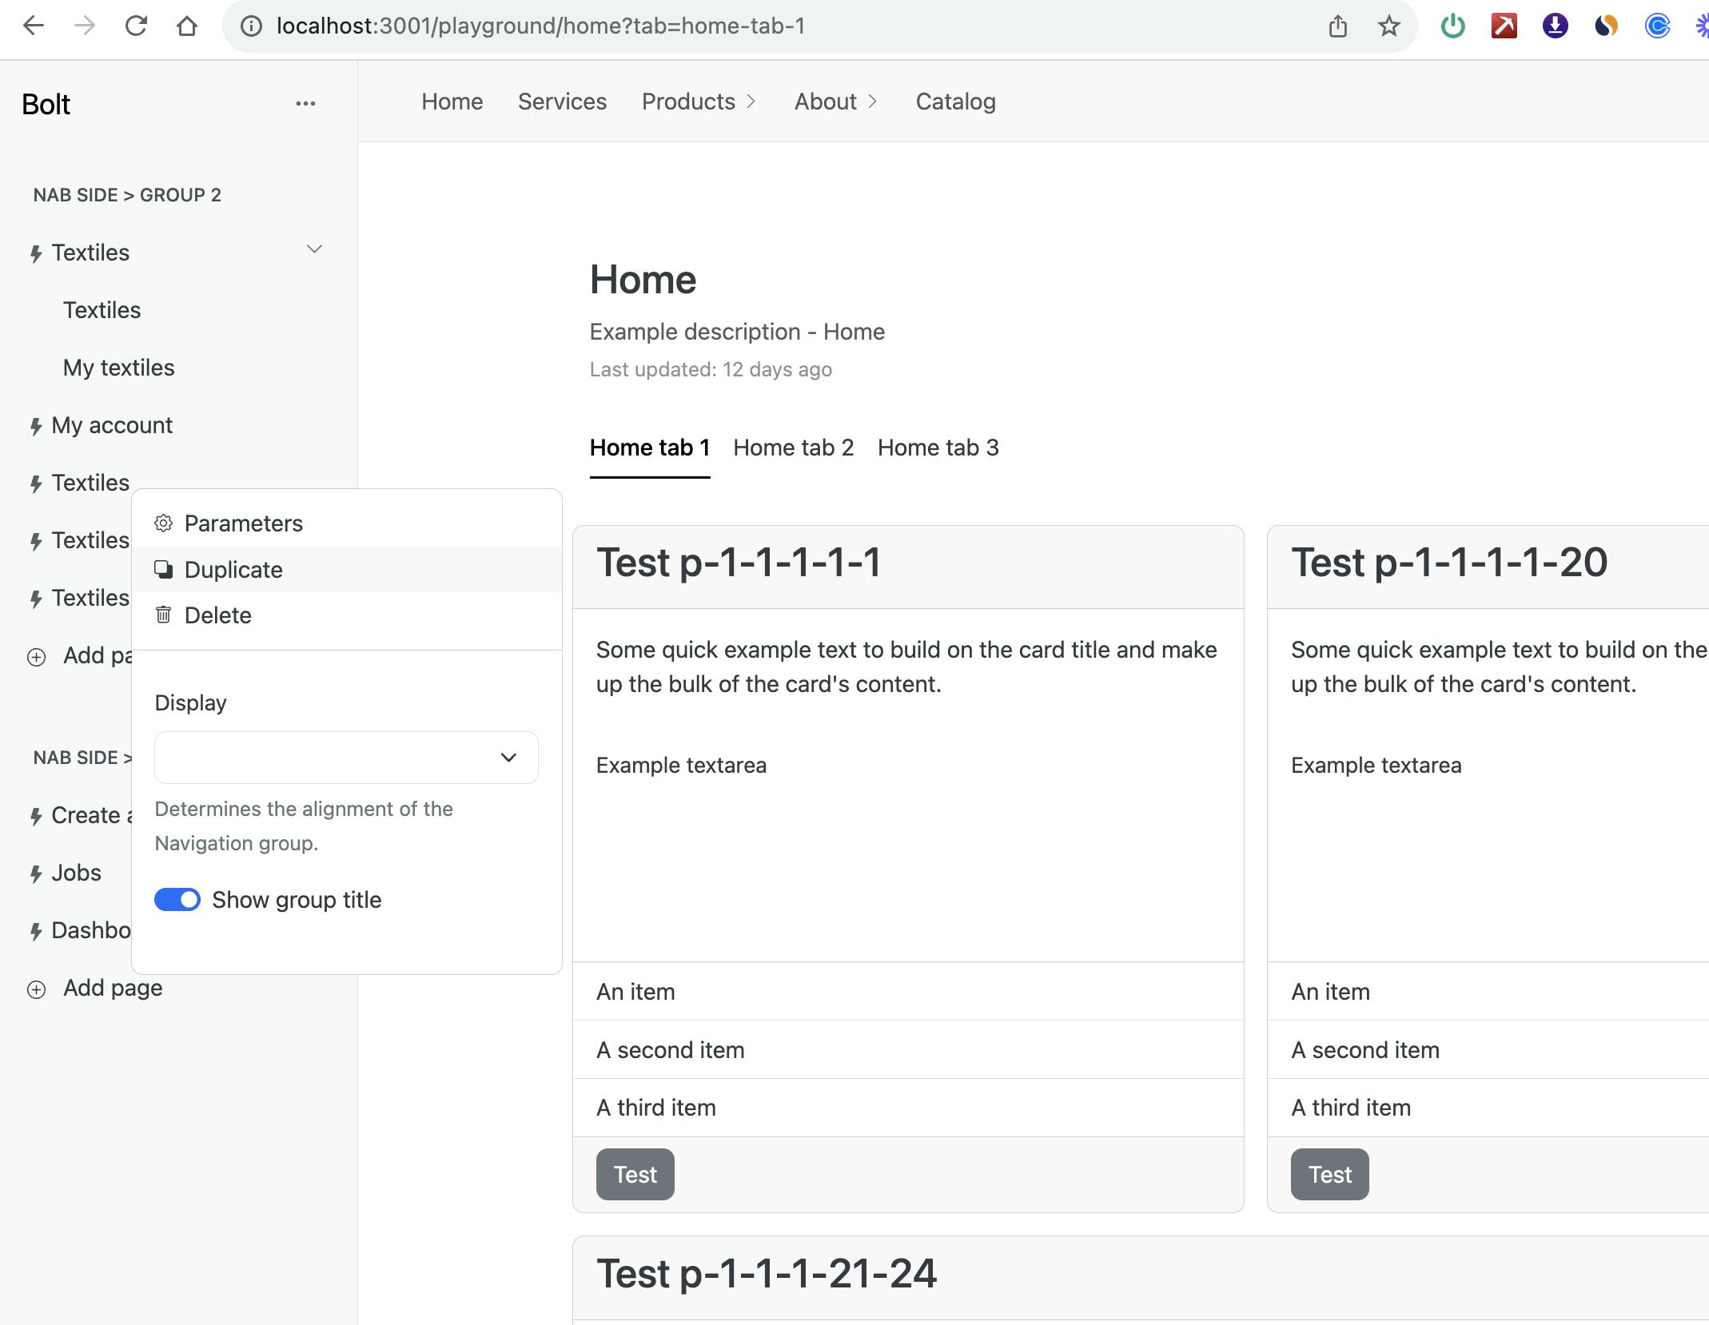1709x1325 pixels.
Task: Click the My textiles sidebar link
Action: (x=118, y=366)
